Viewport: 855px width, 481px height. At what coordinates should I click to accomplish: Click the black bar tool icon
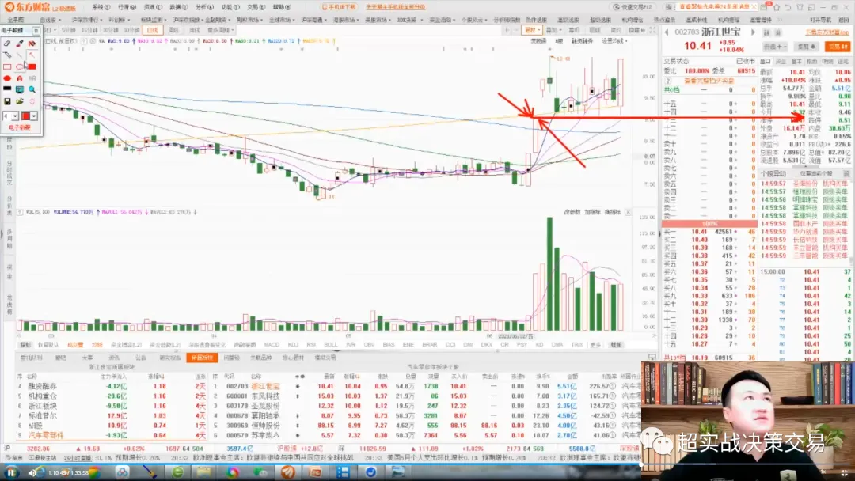7,89
